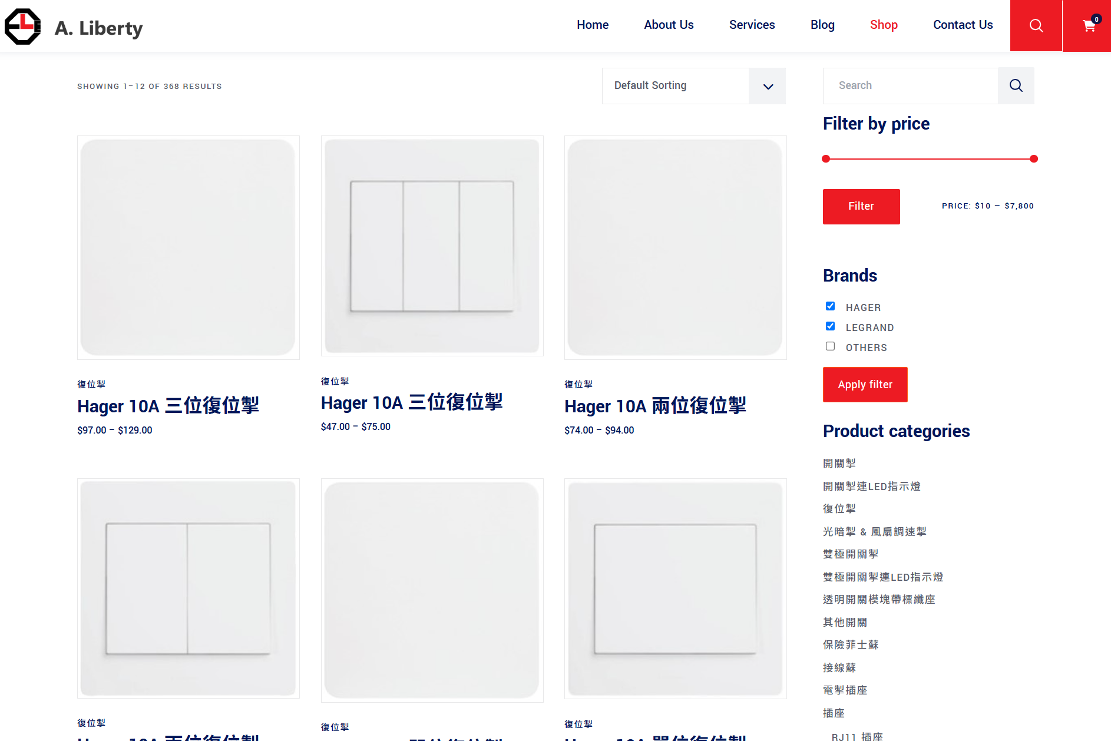This screenshot has width=1111, height=741.
Task: Open the Default Sorting dropdown
Action: [693, 86]
